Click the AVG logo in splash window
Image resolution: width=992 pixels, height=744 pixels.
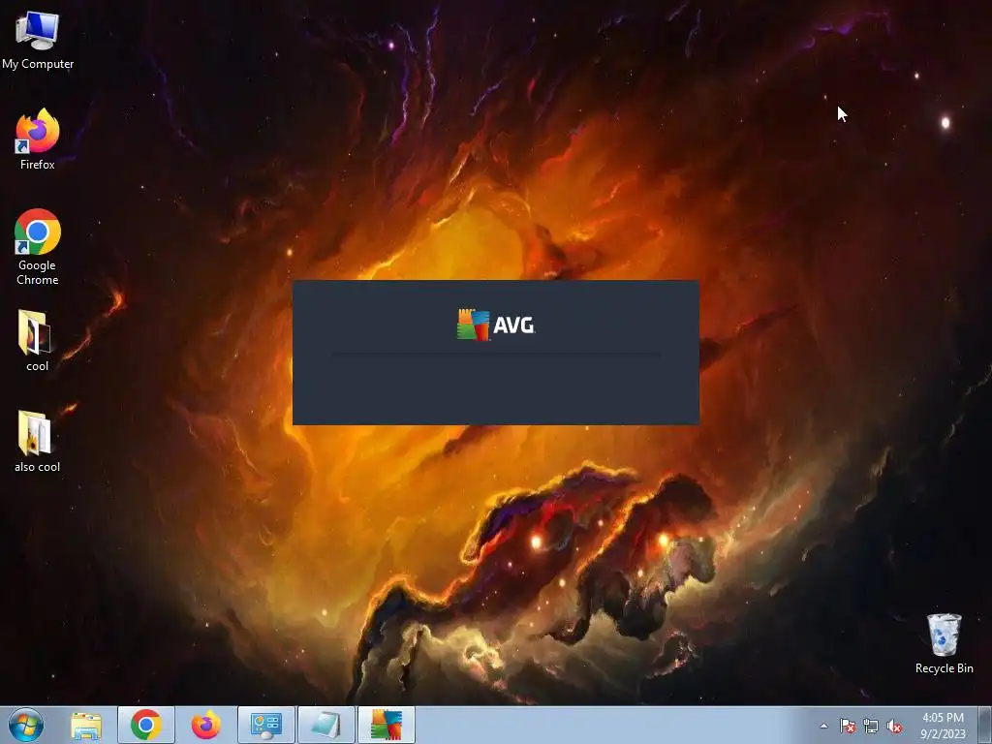496,325
